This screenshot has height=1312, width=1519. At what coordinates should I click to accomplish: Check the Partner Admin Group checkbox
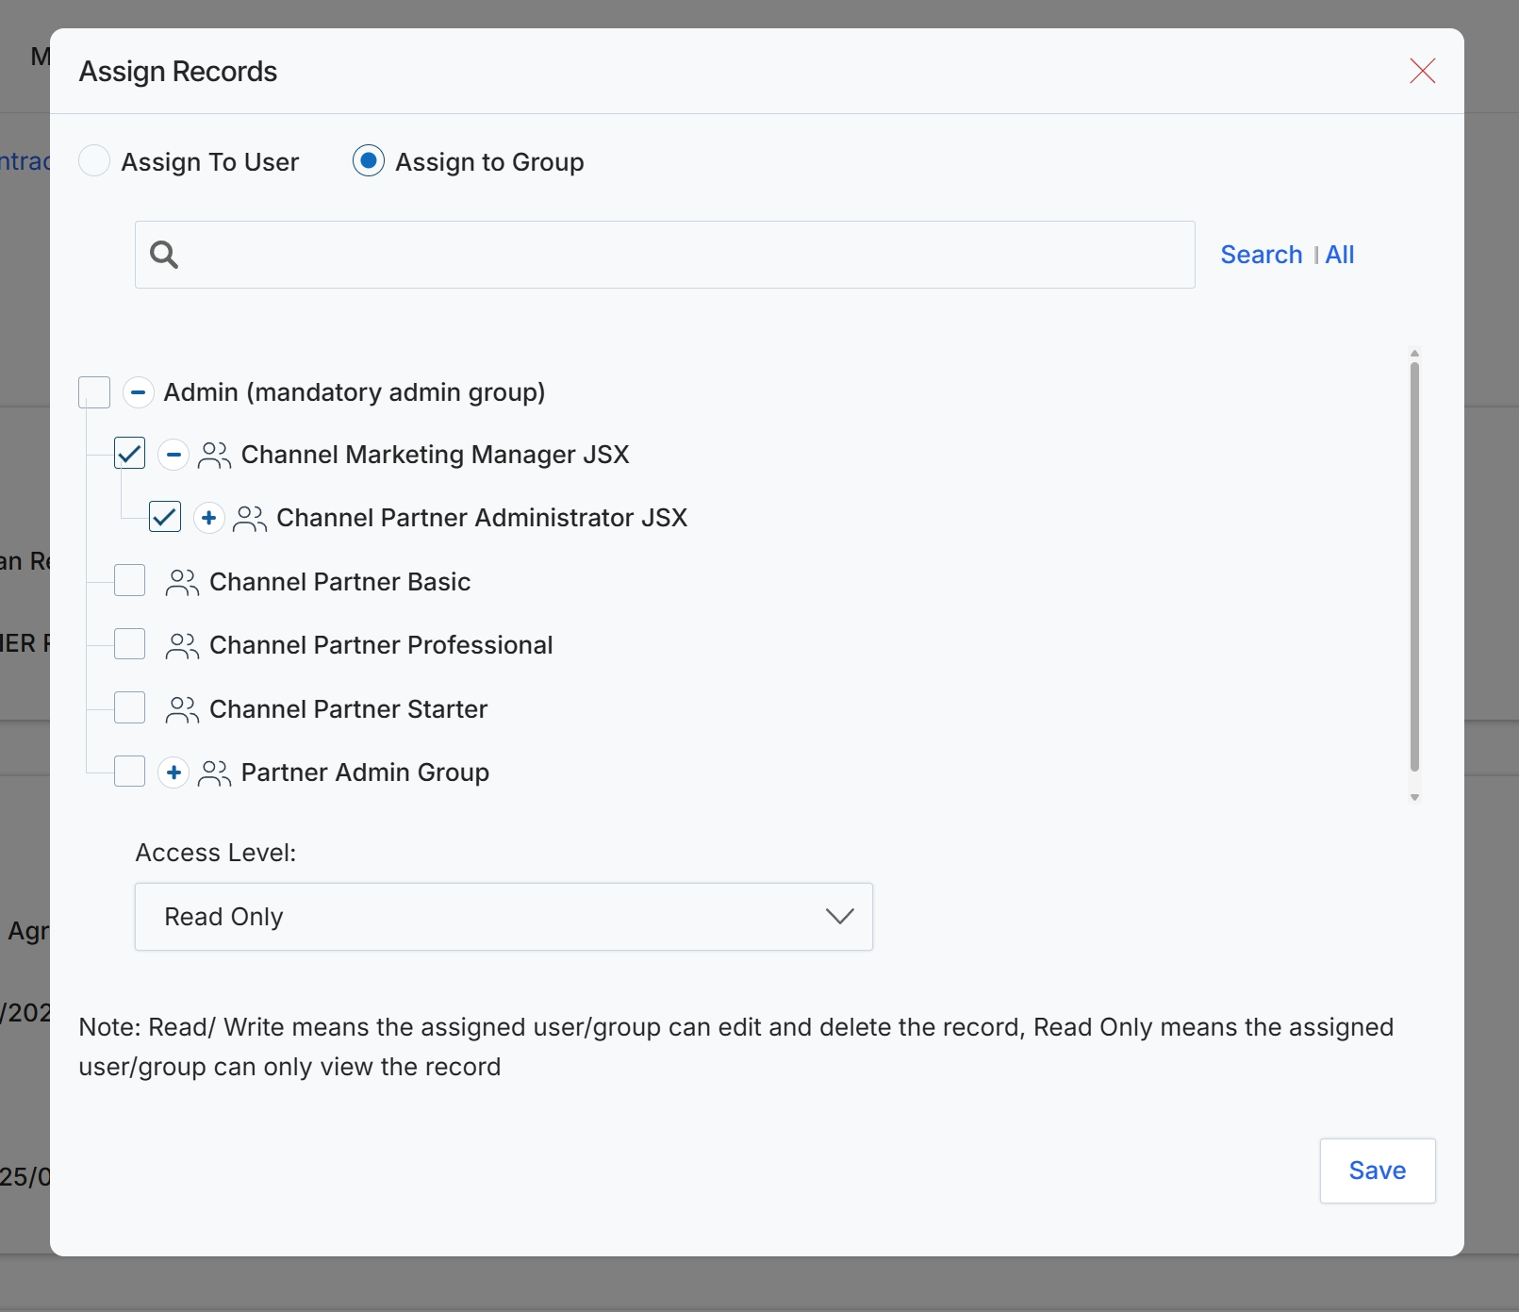pos(129,771)
